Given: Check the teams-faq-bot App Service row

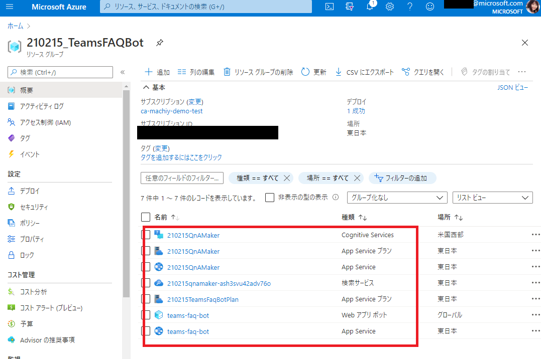Looking at the screenshot, I should (x=146, y=331).
